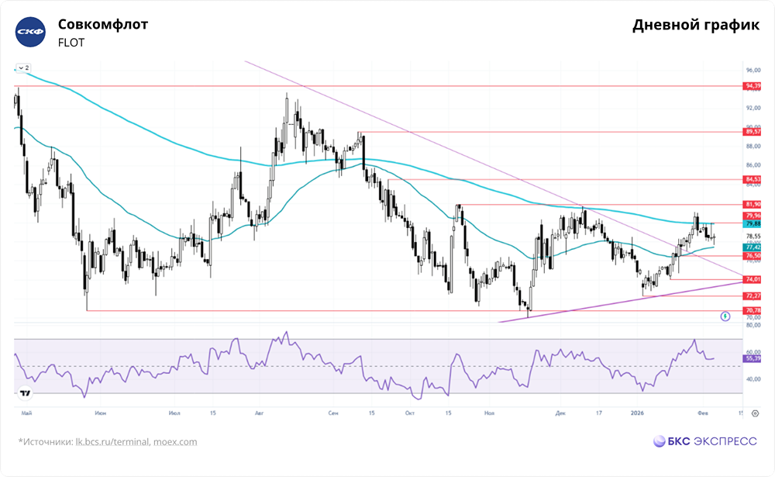Image resolution: width=775 pixels, height=477 pixels.
Task: Open the lk.bcs.ru/terminal source link
Action: 112,442
